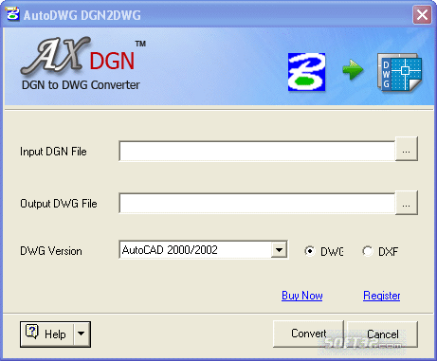Screen dimensions: 437x361
Task: Open the Register link
Action: (382, 296)
